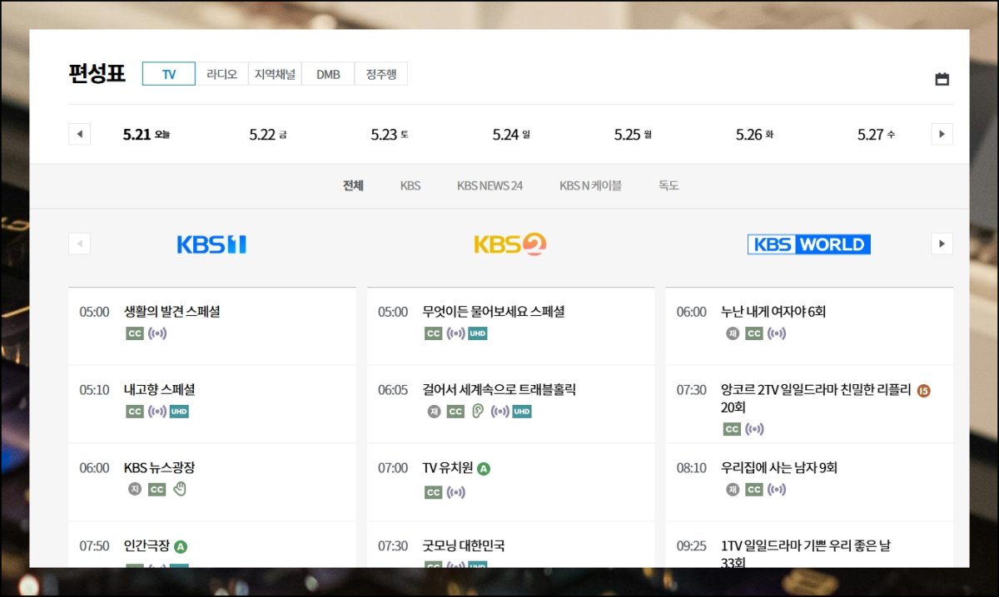Select date 5.23 토

pos(390,135)
